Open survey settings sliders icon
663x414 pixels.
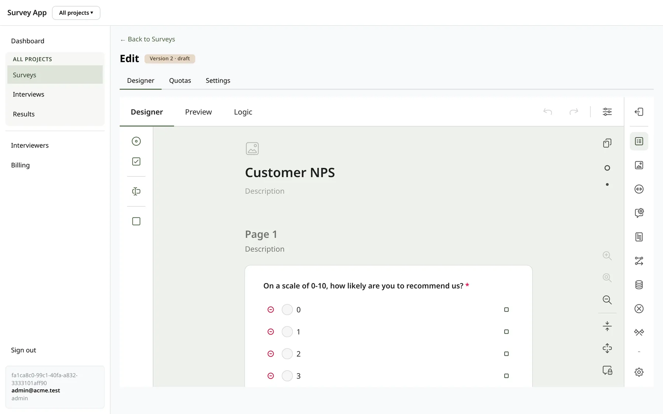coord(607,112)
